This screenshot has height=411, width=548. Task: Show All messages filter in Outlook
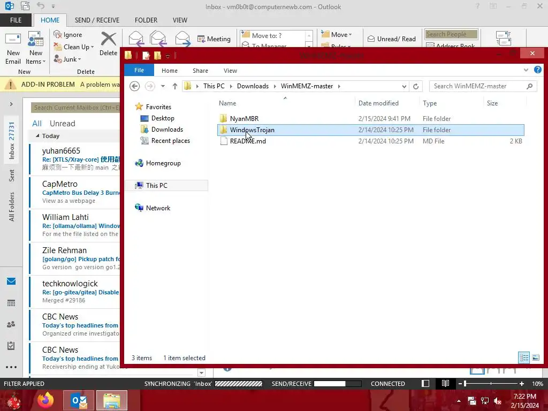pyautogui.click(x=37, y=124)
